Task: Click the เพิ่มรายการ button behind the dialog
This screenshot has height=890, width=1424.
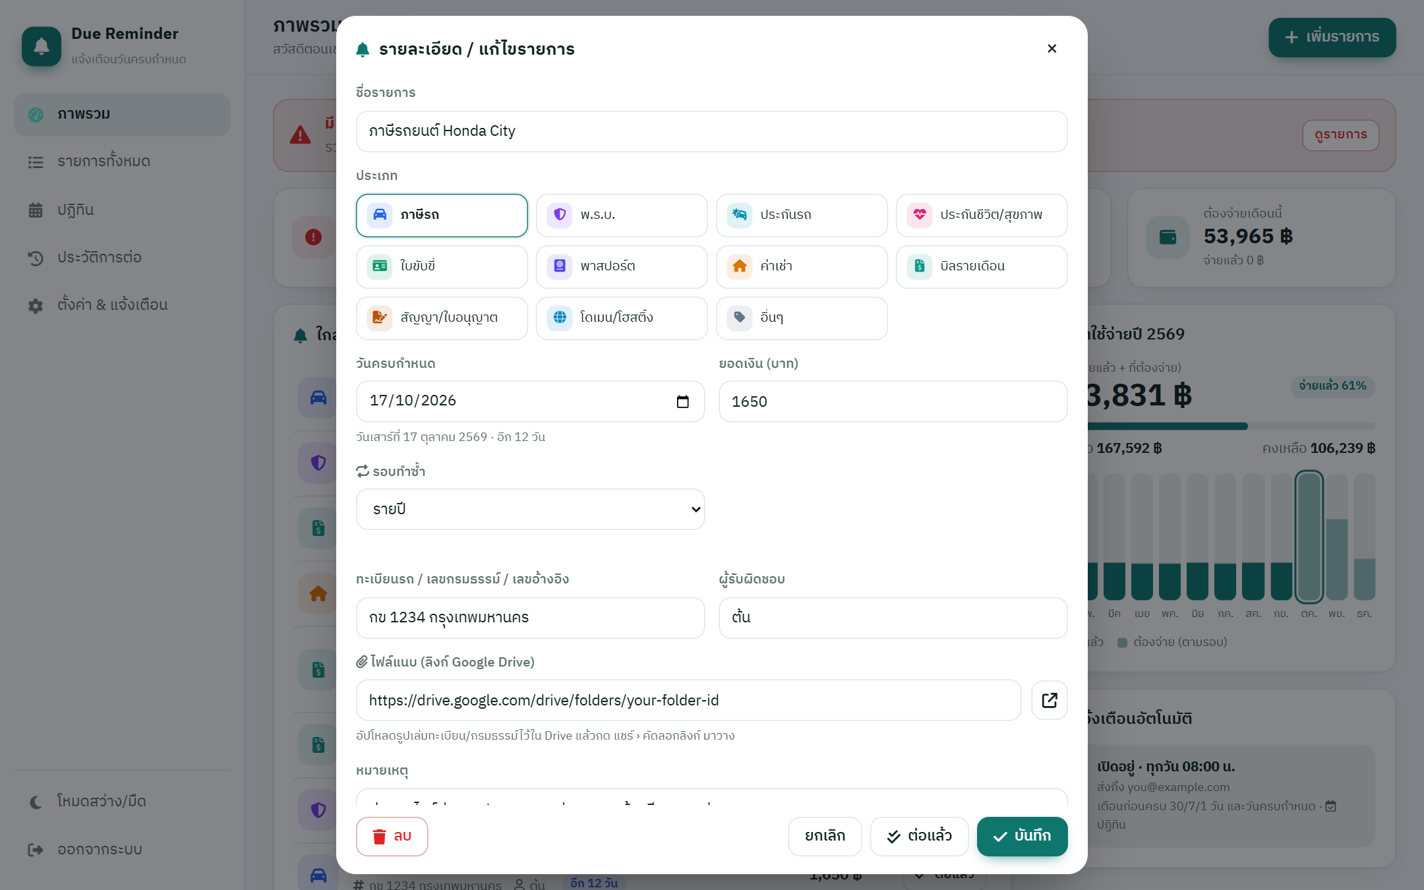Action: (1332, 37)
